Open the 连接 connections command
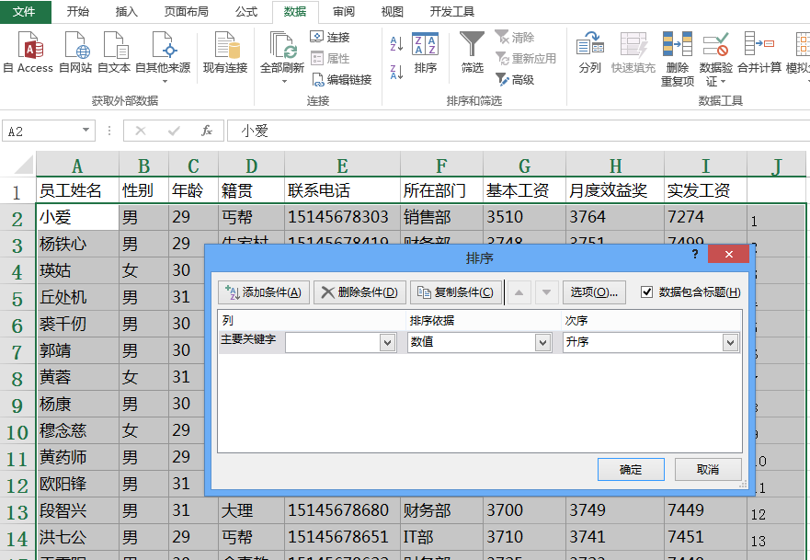Image resolution: width=810 pixels, height=560 pixels. coord(330,37)
